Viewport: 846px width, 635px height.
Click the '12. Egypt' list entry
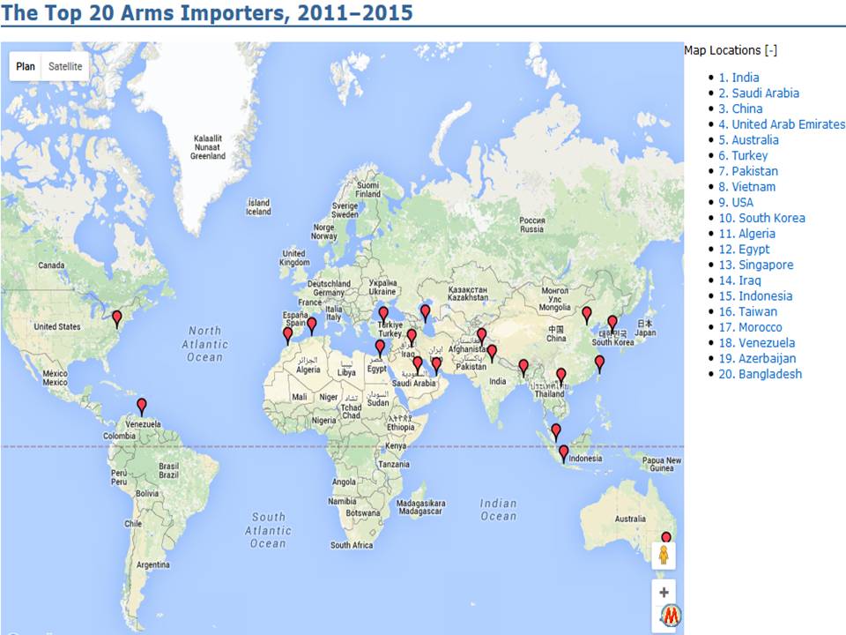point(744,250)
